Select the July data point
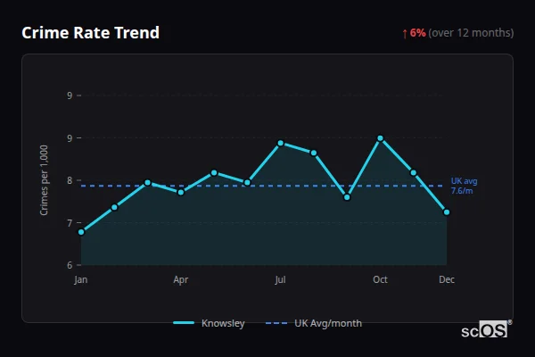The image size is (535, 357). (281, 143)
